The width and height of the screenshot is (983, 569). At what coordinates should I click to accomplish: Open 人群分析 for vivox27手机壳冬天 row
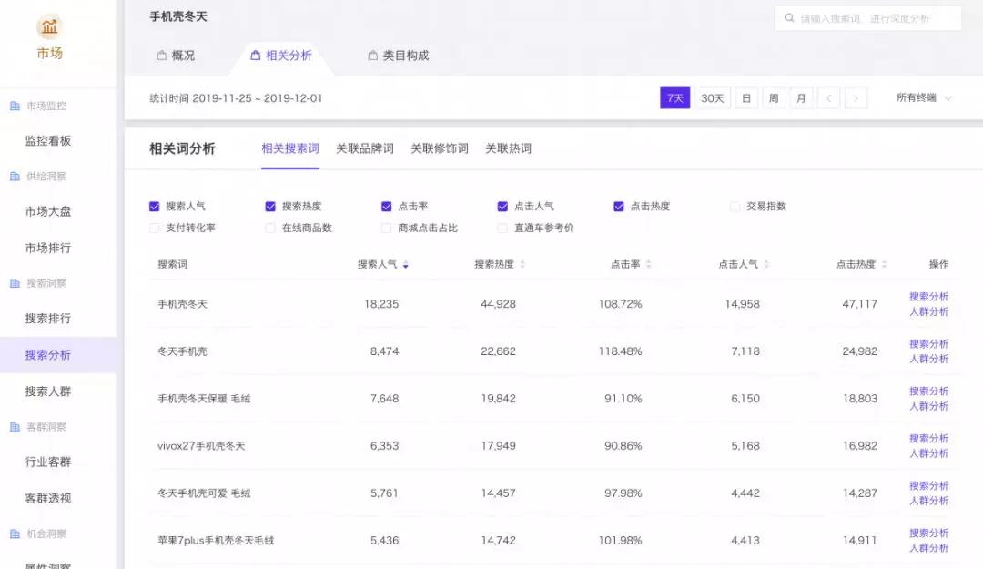pos(928,453)
